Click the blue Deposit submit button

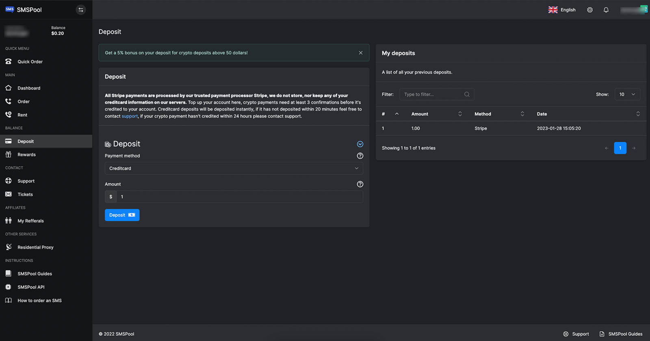[122, 215]
